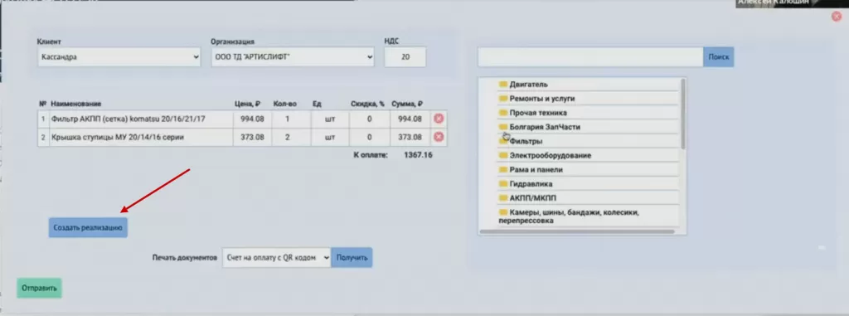Expand the Клиент dropdown showing Кассандра
Screen dimensions: 849x316
[119, 57]
